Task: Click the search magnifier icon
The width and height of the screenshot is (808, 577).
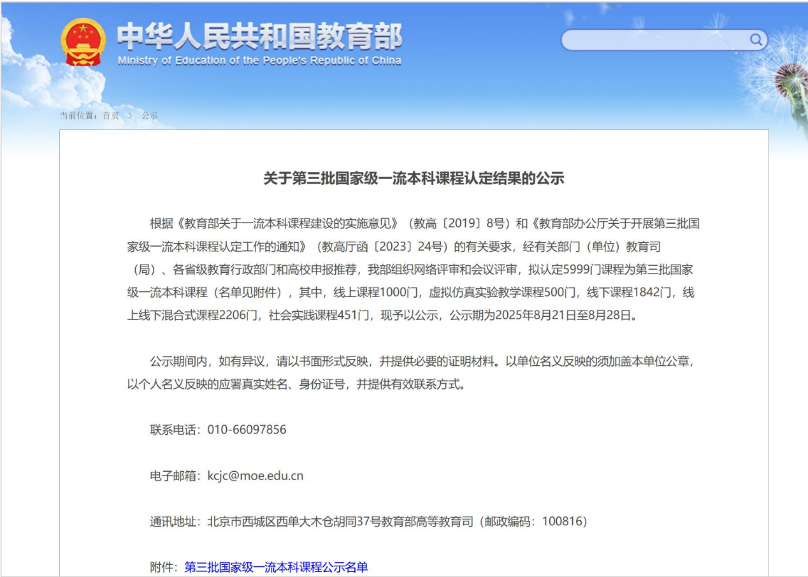Action: click(756, 40)
